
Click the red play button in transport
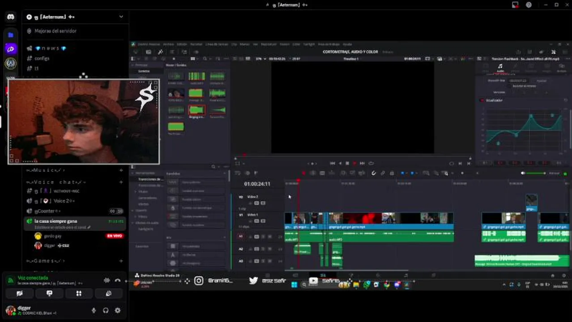(x=354, y=163)
